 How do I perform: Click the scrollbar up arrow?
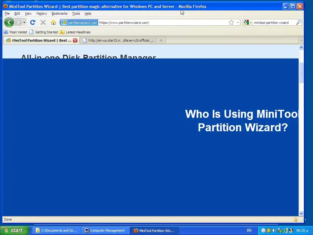(x=301, y=47)
